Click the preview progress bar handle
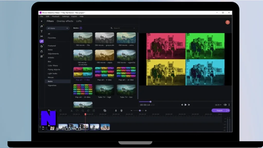263x148 pixels. (x=151, y=102)
